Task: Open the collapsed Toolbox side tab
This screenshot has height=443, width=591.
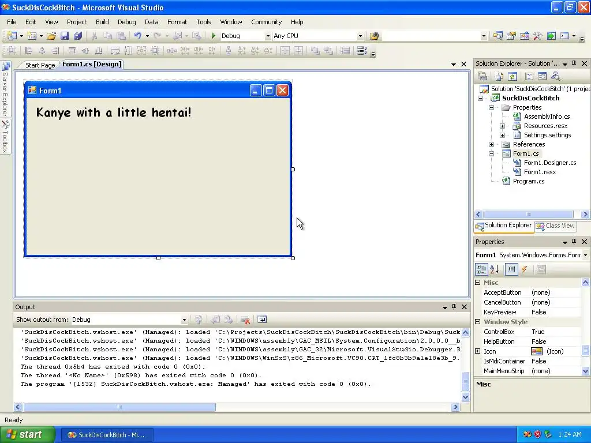Action: (5, 137)
